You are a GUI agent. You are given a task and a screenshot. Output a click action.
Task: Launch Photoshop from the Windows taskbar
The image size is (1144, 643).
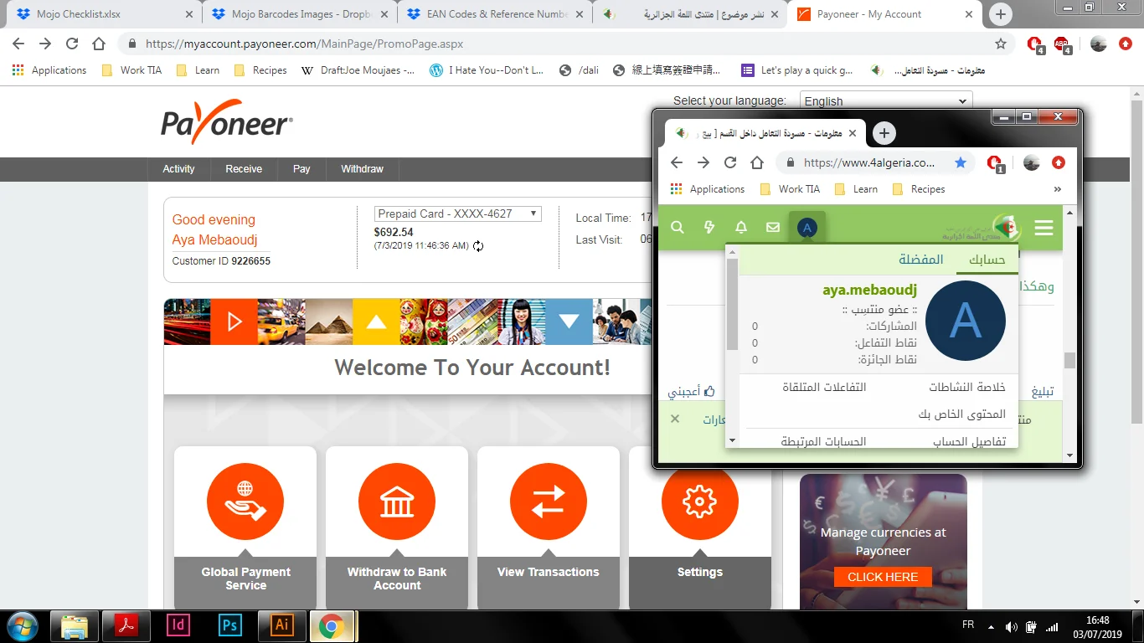click(x=229, y=625)
